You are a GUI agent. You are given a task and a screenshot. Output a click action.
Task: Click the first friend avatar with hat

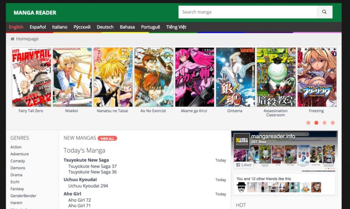point(241,187)
